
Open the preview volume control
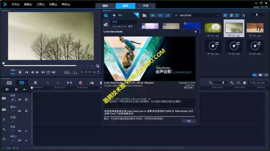click(54, 72)
